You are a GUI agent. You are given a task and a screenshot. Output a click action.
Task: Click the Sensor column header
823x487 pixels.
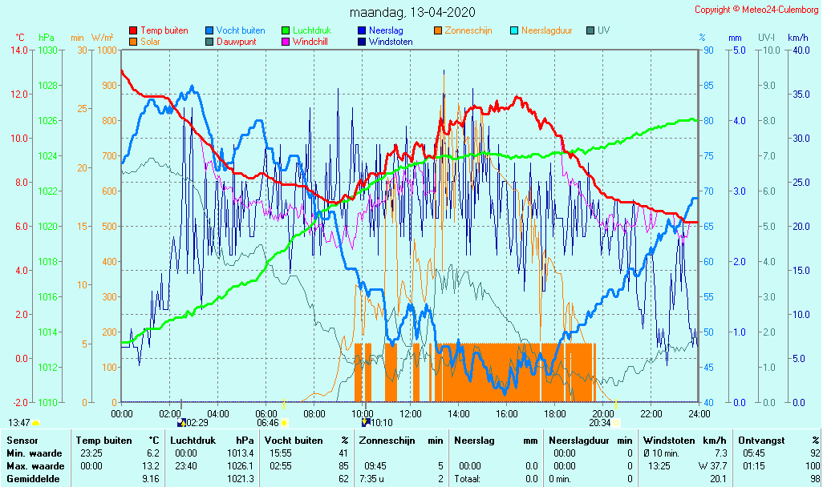[x=22, y=441]
